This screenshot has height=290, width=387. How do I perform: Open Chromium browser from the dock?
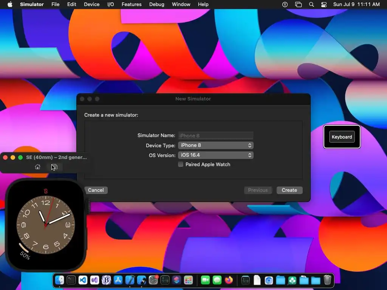[x=269, y=280]
